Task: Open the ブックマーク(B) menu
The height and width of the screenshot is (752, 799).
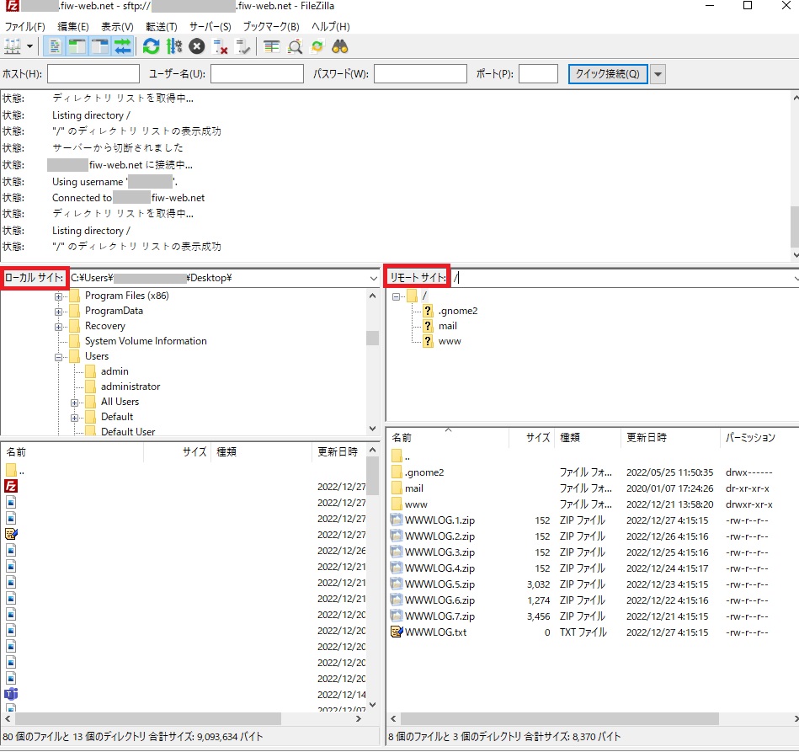Action: point(271,26)
